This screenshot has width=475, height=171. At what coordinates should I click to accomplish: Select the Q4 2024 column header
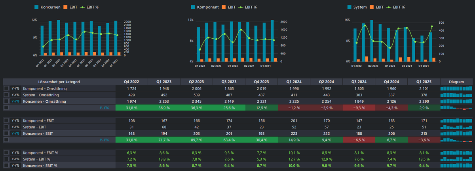pyautogui.click(x=391, y=82)
